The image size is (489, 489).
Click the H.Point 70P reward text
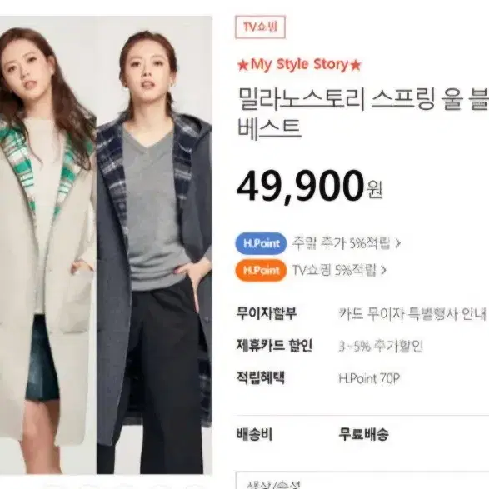[x=369, y=378]
